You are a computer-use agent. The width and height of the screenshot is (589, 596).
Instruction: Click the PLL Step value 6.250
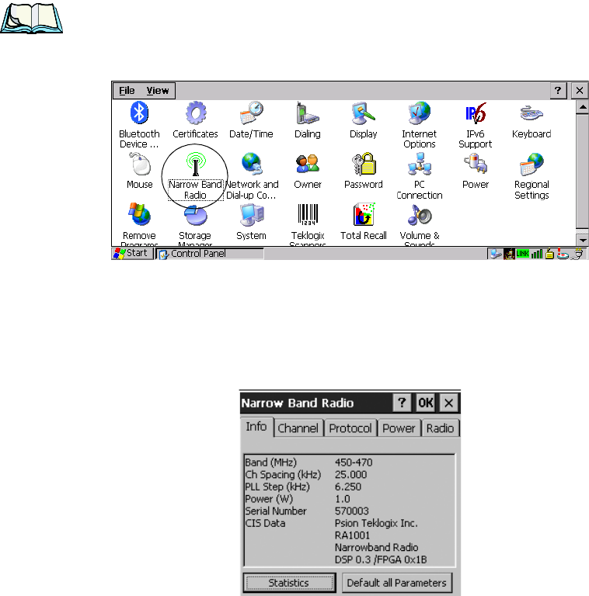pos(348,487)
